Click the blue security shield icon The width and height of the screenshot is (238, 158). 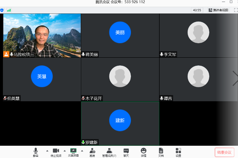coord(2,10)
